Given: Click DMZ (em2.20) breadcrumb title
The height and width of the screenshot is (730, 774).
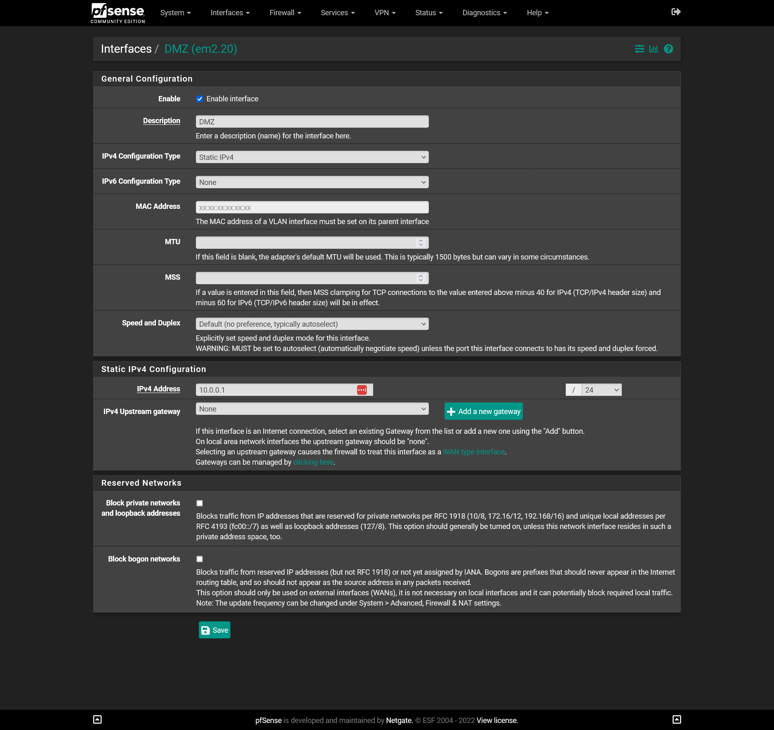Looking at the screenshot, I should tap(201, 49).
